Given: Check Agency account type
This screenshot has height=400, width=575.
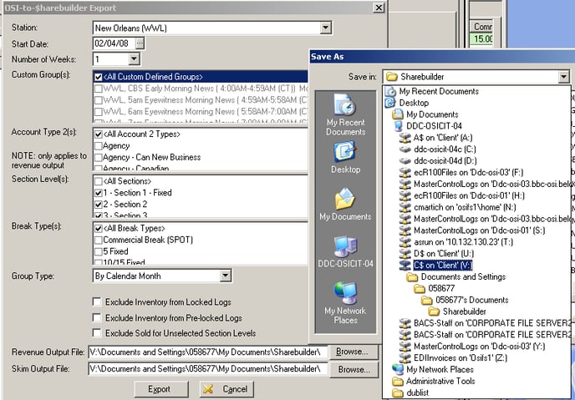Looking at the screenshot, I should (98, 146).
